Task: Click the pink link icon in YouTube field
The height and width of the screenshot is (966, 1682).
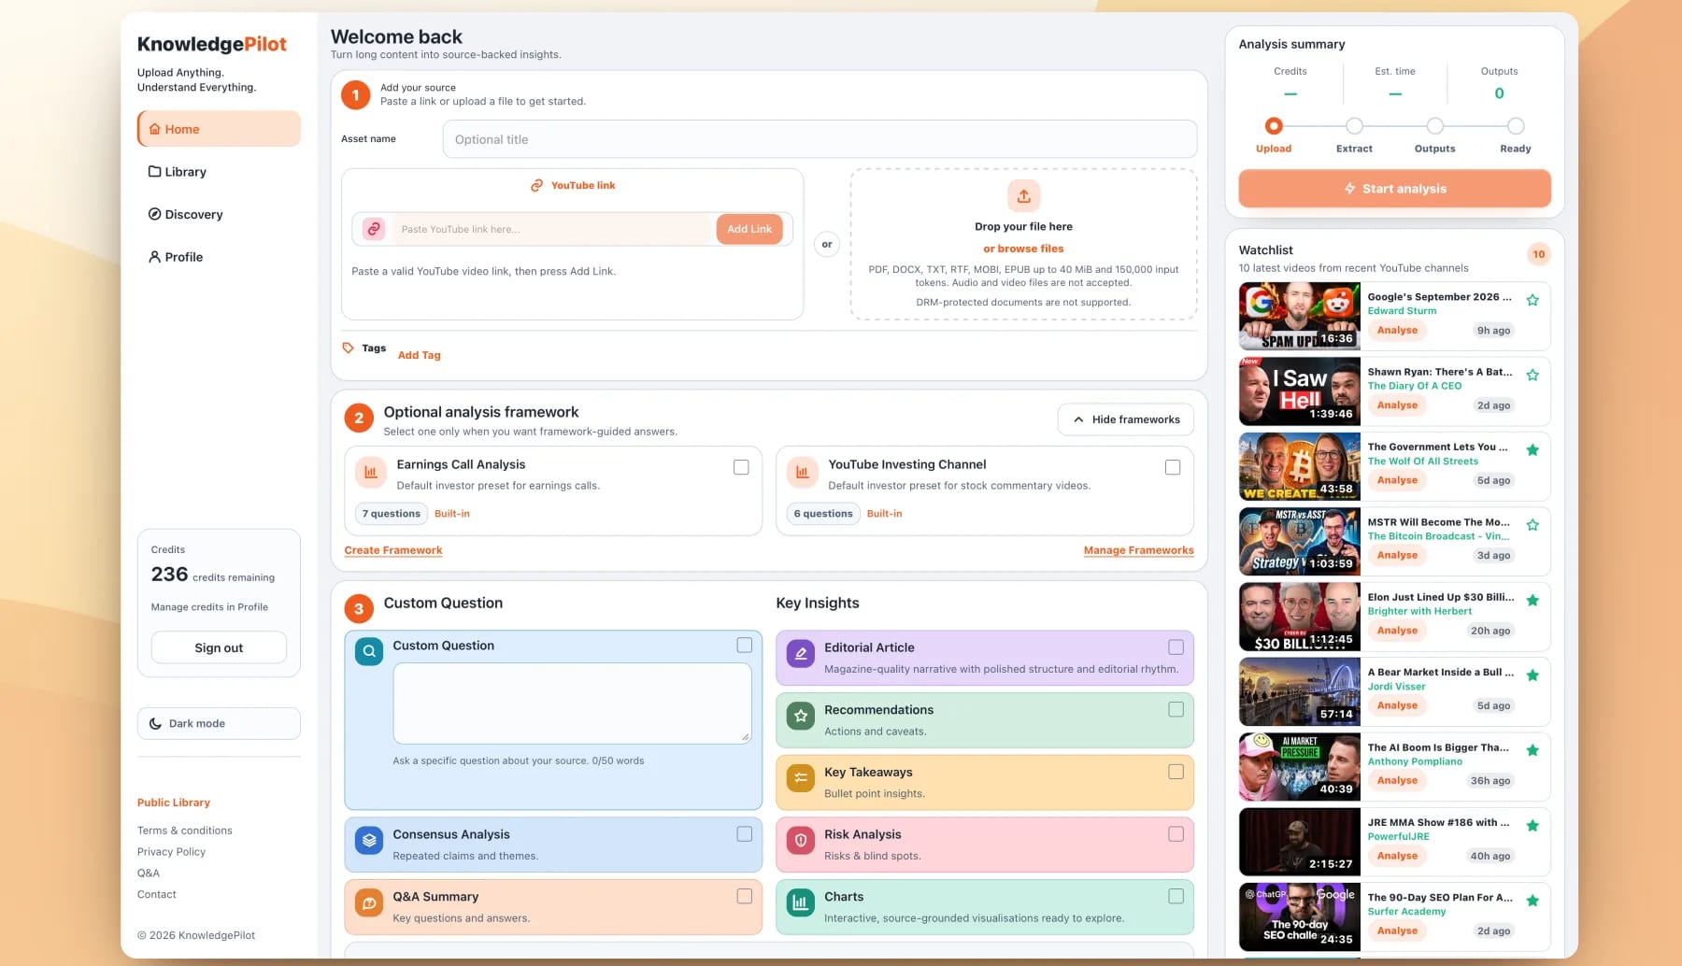Action: coord(374,229)
